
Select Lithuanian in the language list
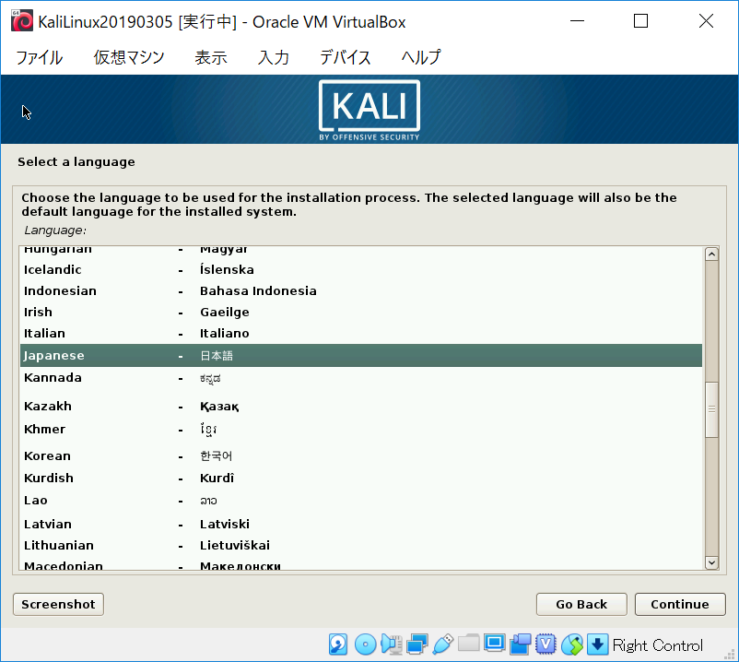[x=361, y=546]
